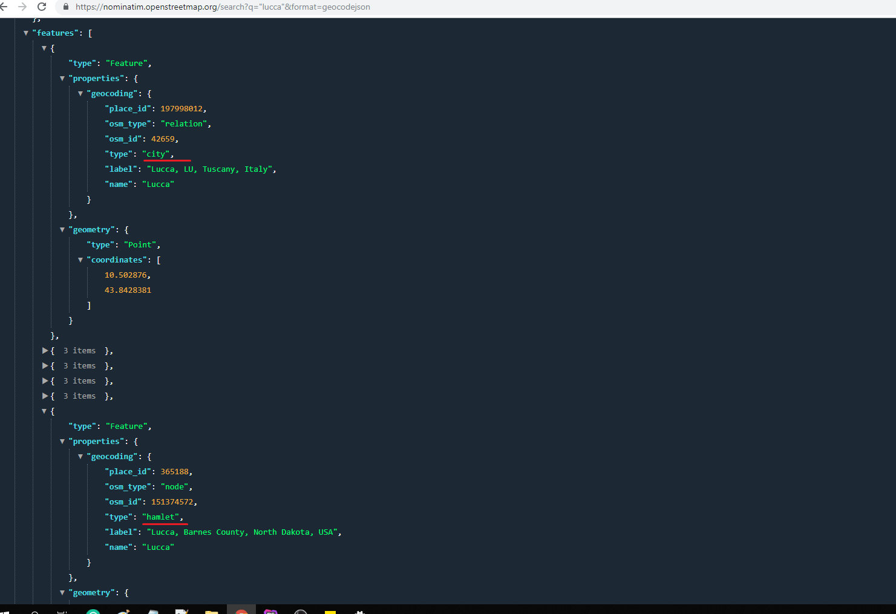The height and width of the screenshot is (614, 896).
Task: Click the browser forward arrow
Action: (x=22, y=7)
